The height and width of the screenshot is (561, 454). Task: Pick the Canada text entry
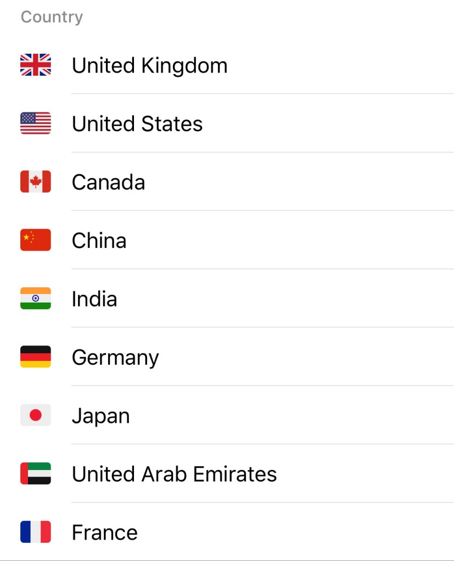point(108,182)
